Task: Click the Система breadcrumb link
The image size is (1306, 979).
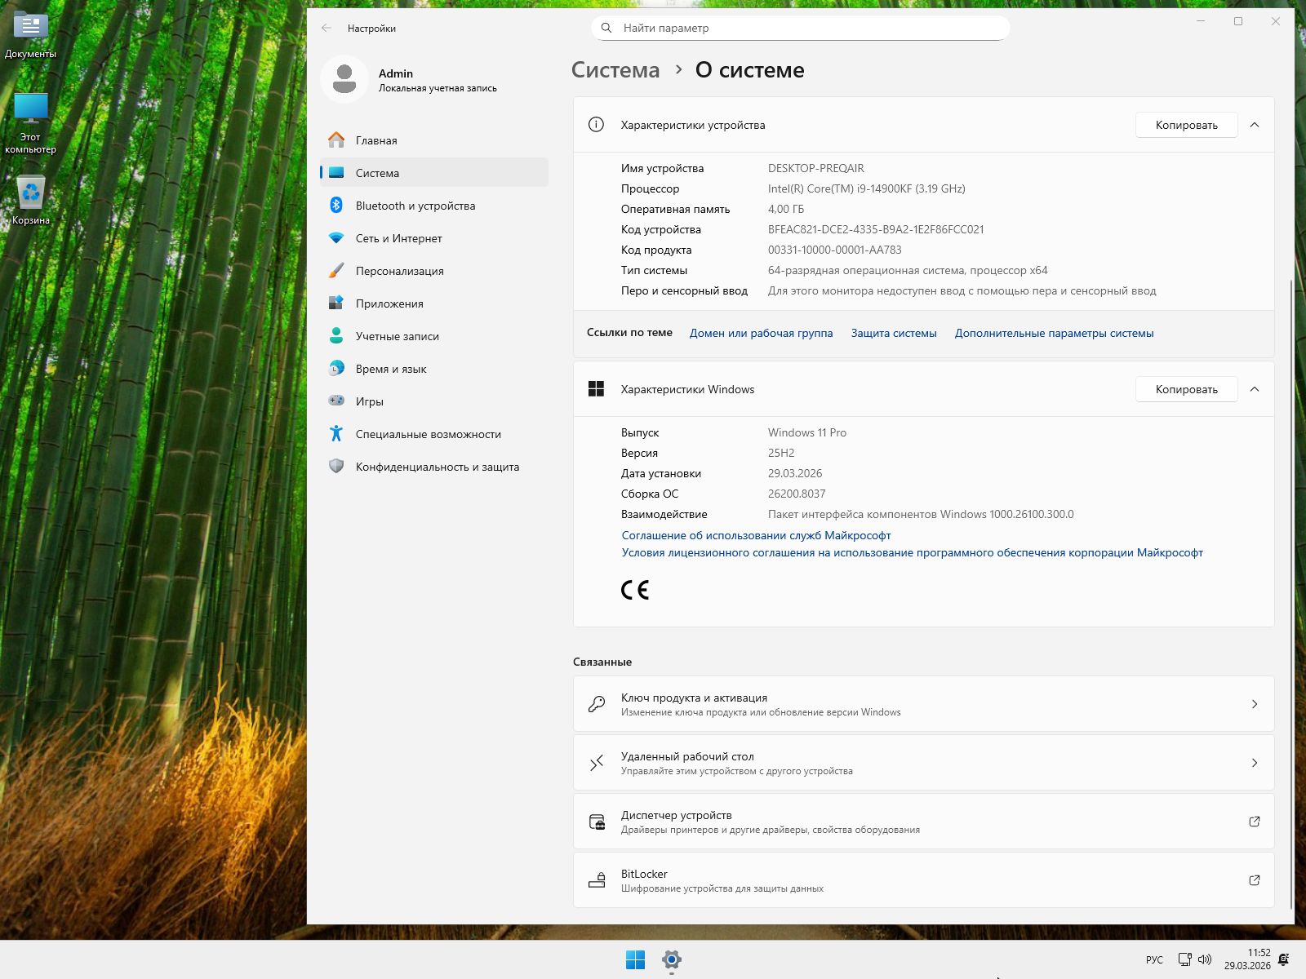Action: [x=615, y=70]
